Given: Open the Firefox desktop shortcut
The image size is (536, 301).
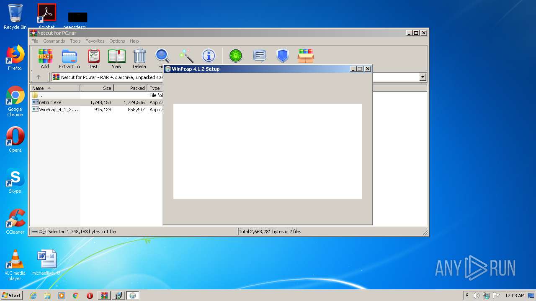Looking at the screenshot, I should coord(15,58).
